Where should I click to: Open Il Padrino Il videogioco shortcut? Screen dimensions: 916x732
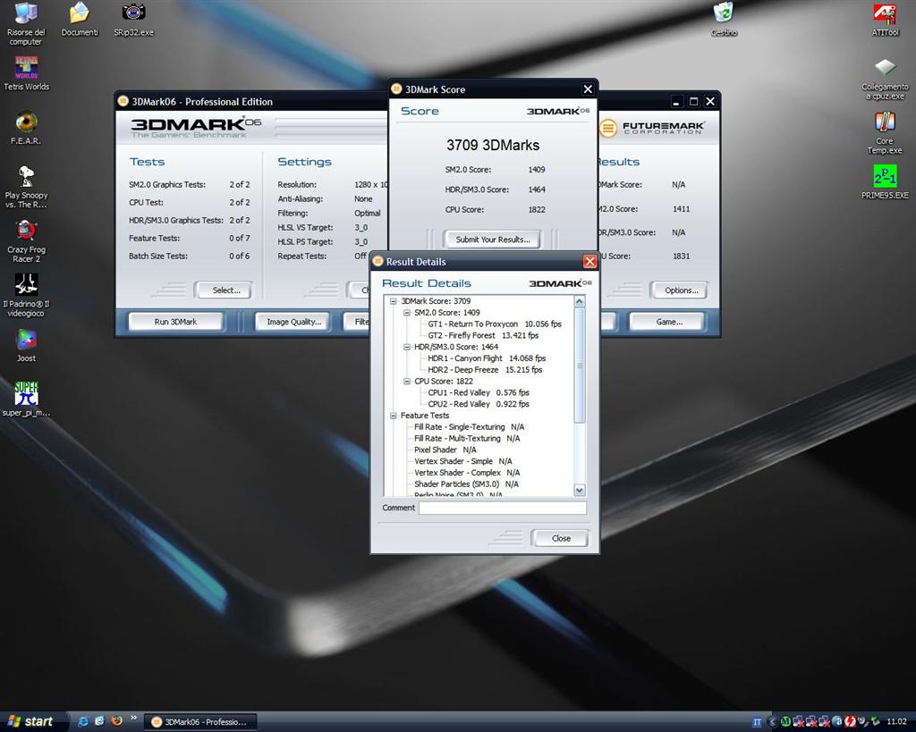26,295
